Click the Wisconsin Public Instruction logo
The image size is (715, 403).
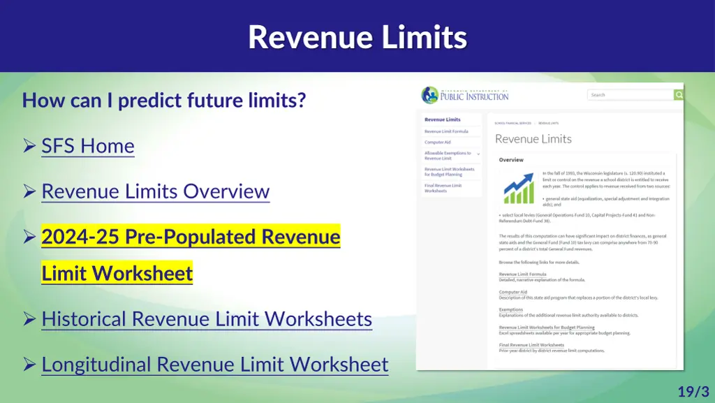coord(464,95)
